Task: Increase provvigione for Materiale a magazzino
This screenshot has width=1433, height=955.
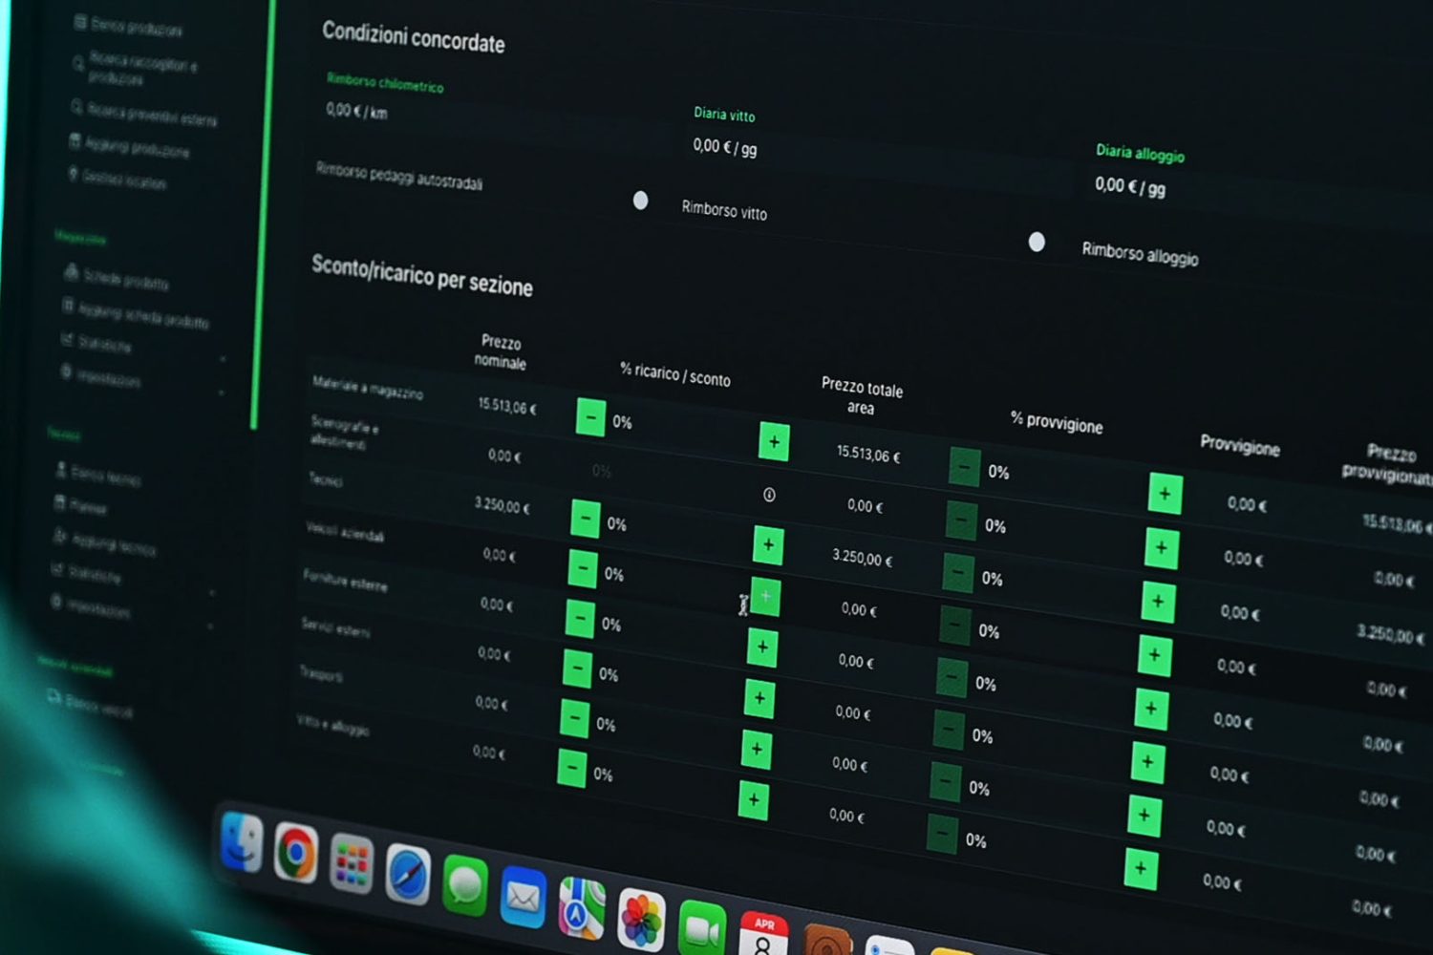Action: tap(1165, 494)
